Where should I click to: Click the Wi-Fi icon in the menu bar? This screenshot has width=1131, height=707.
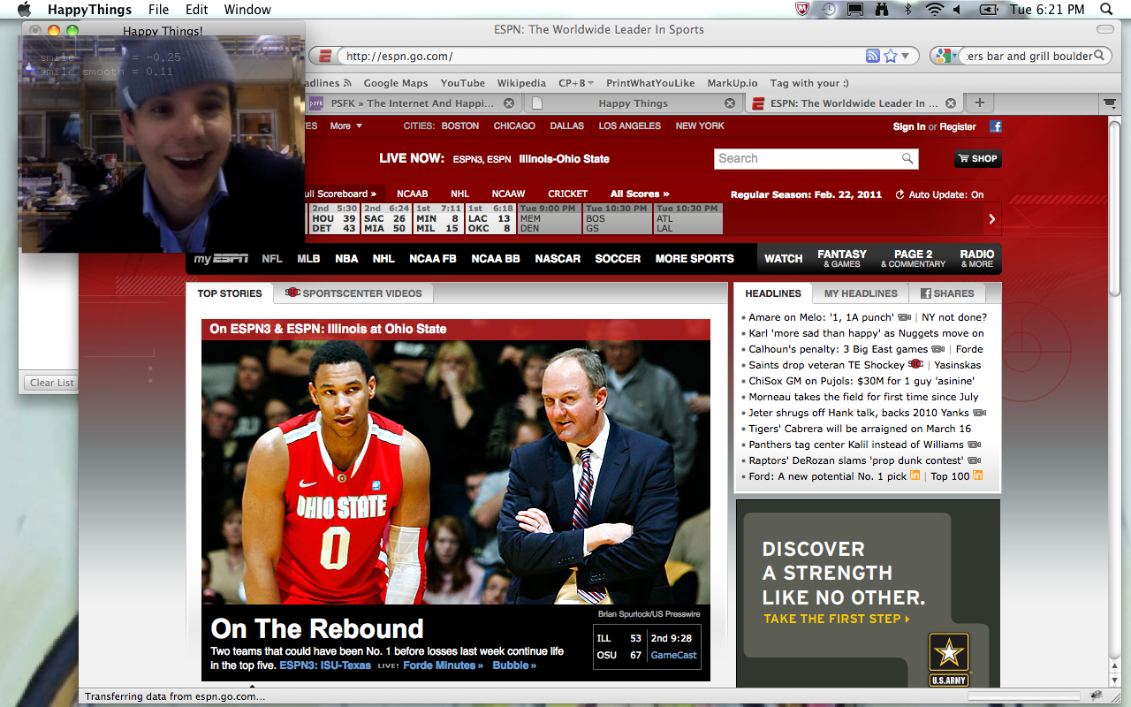click(x=934, y=10)
